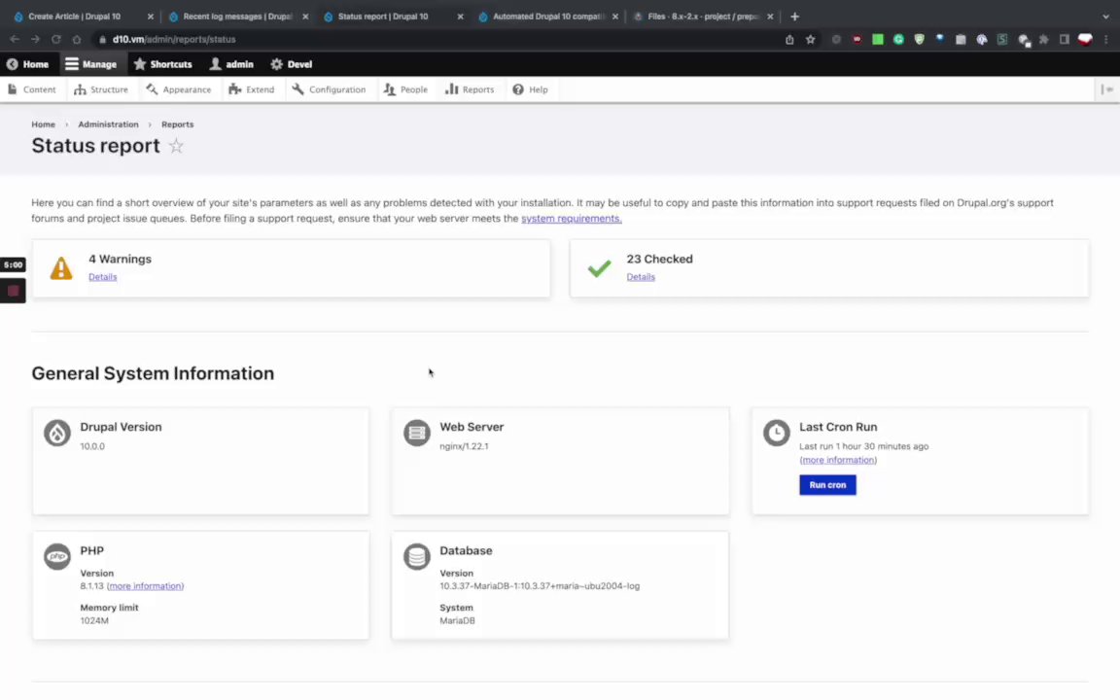Toggle the toolbar orientation button
The height and width of the screenshot is (700, 1120).
pyautogui.click(x=1106, y=89)
